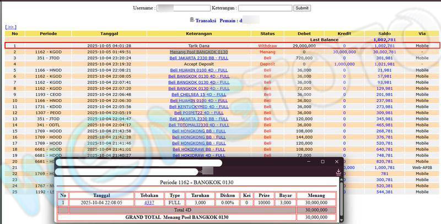Open Beli CHELSEA 15 4D - FULL link
This screenshot has height=224, width=441.
click(x=198, y=94)
